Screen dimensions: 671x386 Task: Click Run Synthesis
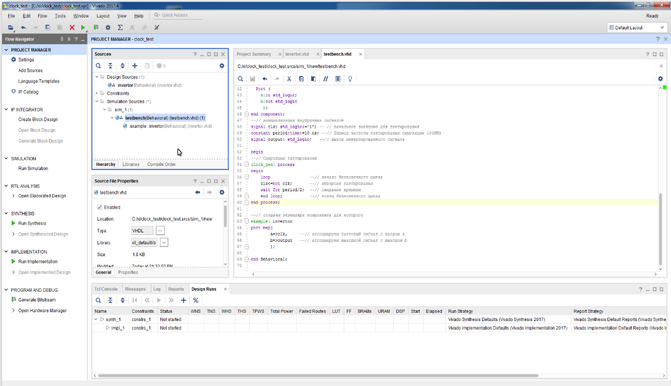tap(32, 223)
